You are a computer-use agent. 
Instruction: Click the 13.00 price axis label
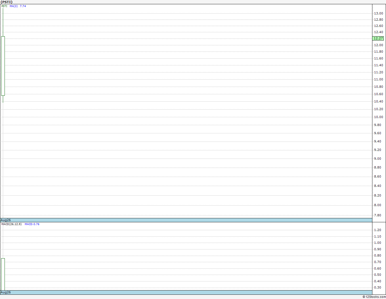tap(378, 13)
